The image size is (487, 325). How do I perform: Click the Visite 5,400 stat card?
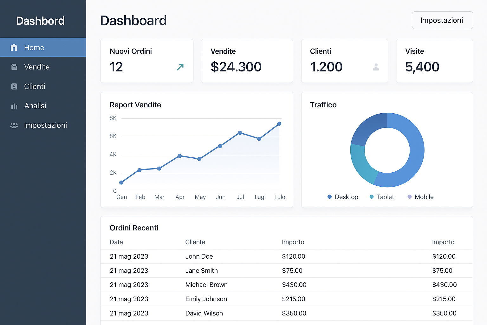pos(434,61)
